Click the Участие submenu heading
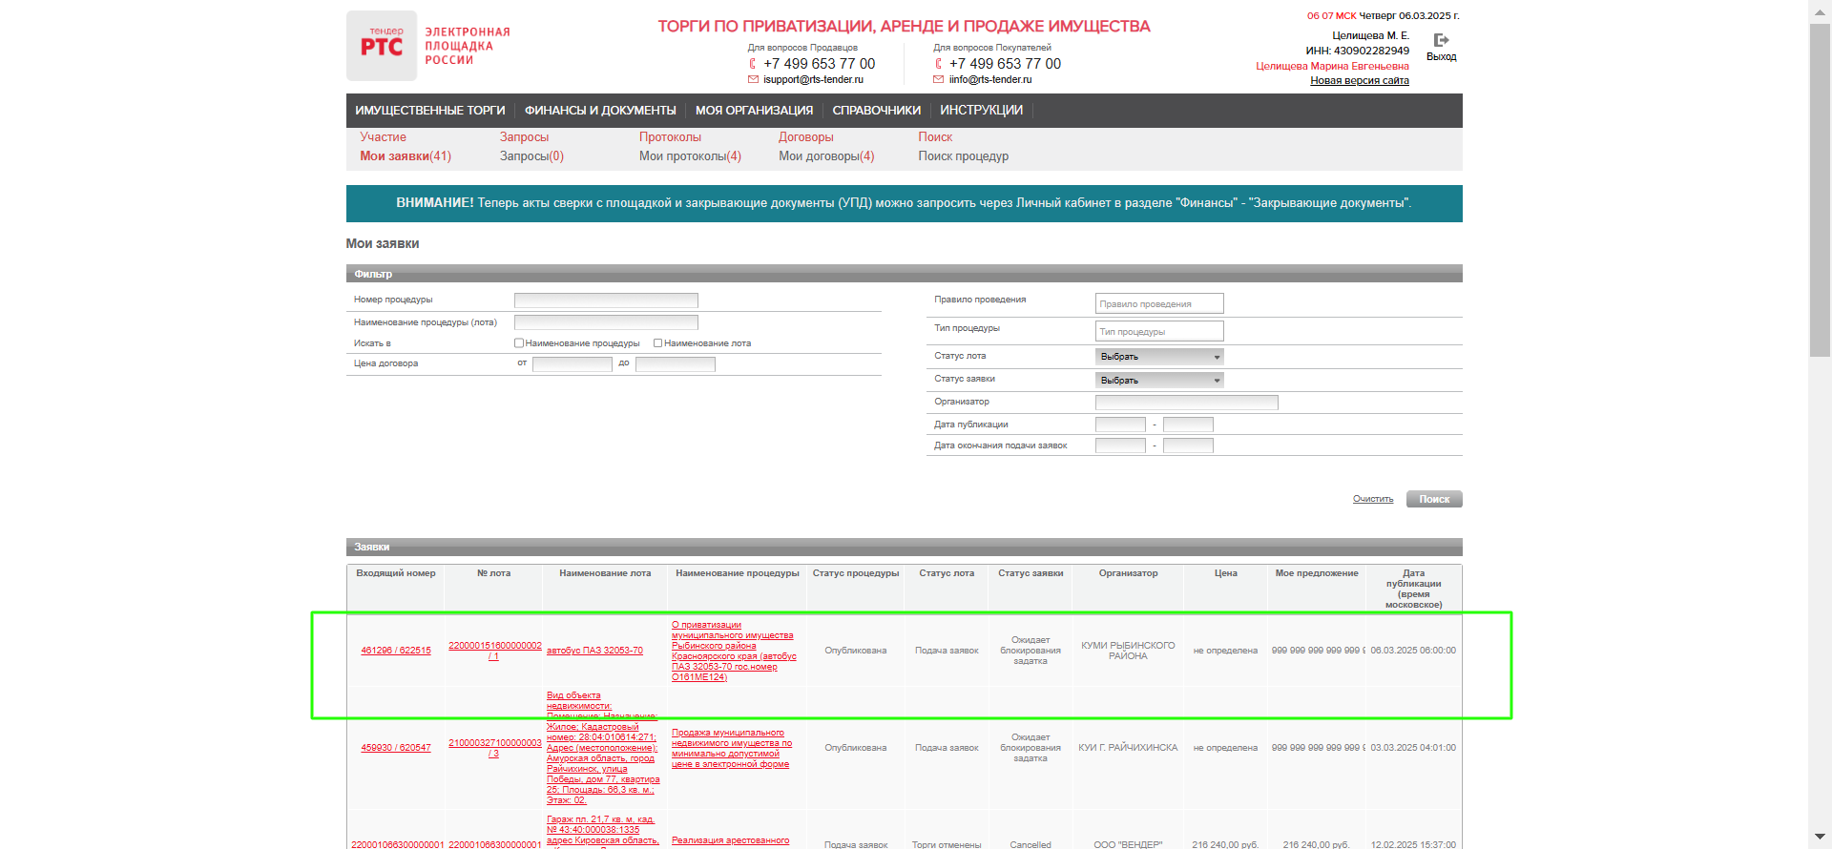Viewport: 1832px width, 849px height. click(x=383, y=137)
